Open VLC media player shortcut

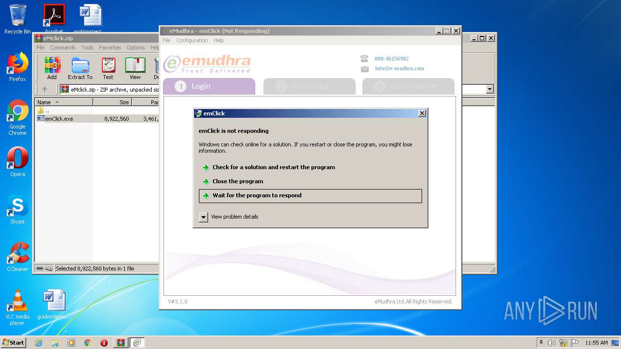[x=17, y=307]
